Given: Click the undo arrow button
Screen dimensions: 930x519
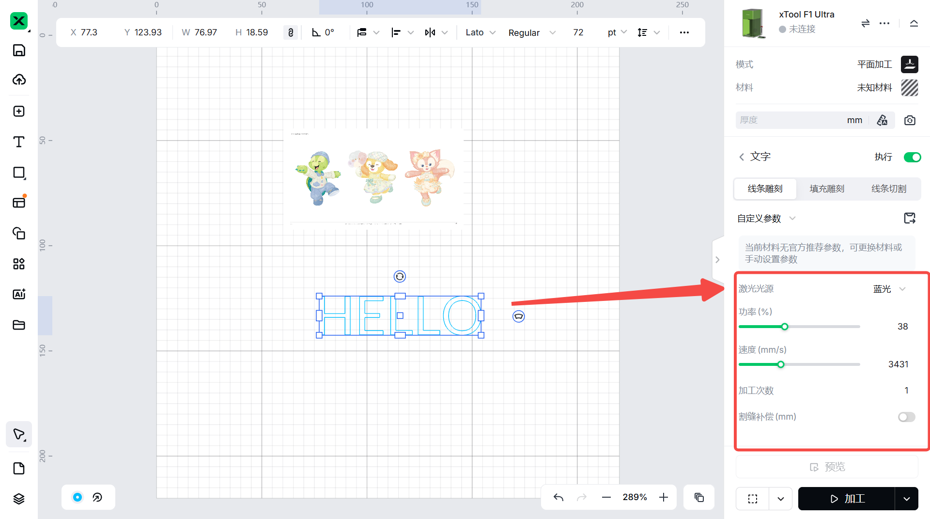Looking at the screenshot, I should [558, 497].
